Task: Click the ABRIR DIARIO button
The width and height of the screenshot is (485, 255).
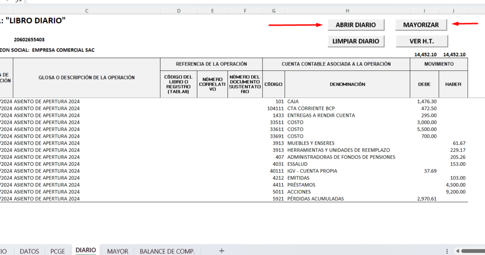Action: (x=356, y=25)
